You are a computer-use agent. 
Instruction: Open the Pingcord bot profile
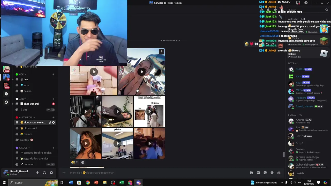pyautogui.click(x=308, y=99)
